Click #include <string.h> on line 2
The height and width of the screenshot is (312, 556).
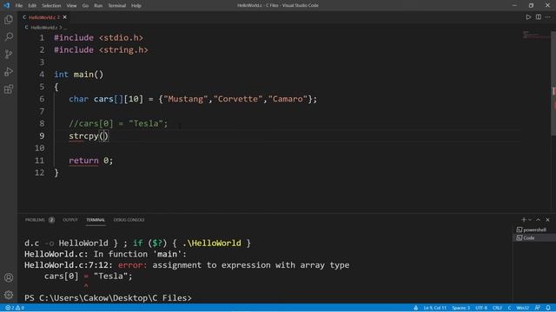(101, 50)
